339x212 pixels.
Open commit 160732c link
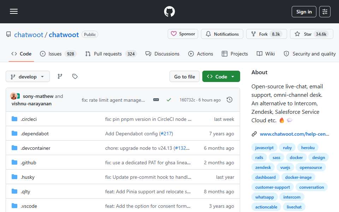tap(187, 100)
